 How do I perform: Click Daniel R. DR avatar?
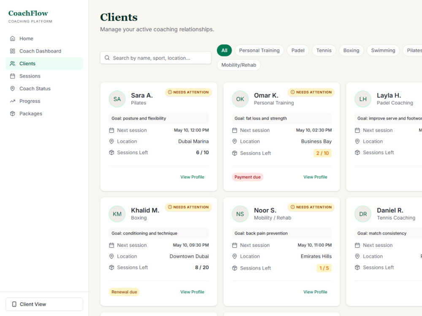(363, 214)
